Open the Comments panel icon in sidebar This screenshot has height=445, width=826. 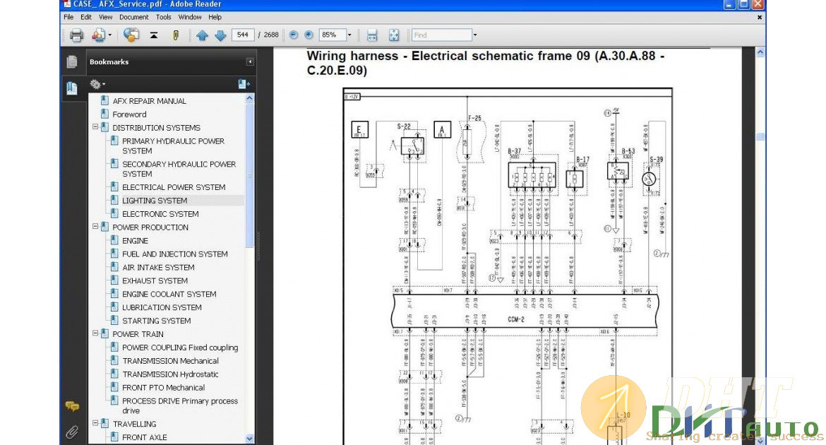(72, 406)
